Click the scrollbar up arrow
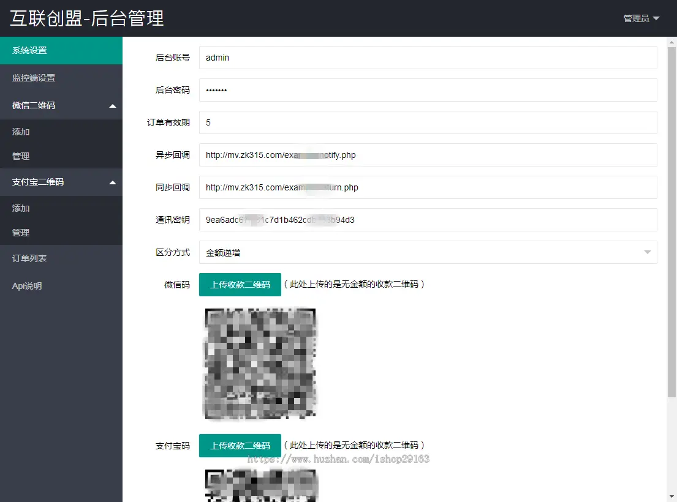Screen dimensions: 677x502 click(671, 42)
